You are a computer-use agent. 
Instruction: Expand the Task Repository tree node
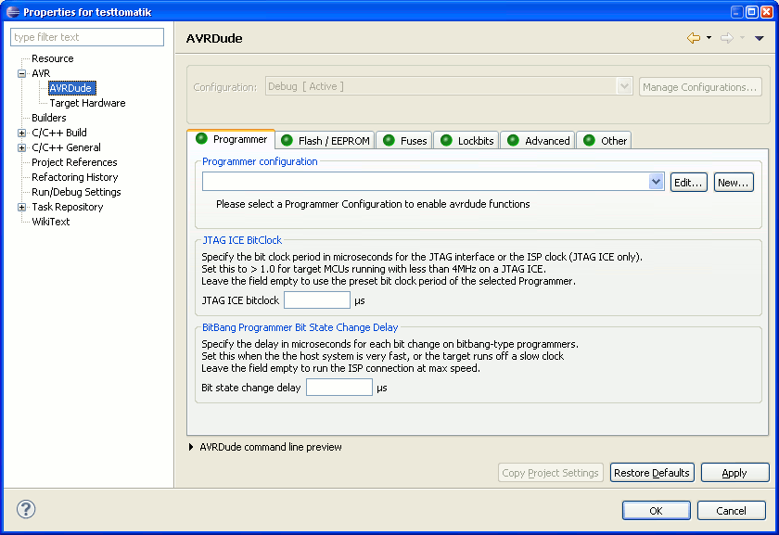[22, 207]
